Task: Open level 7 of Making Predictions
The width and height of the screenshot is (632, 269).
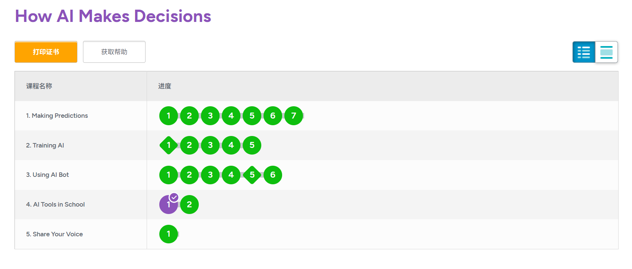Action: pyautogui.click(x=294, y=116)
